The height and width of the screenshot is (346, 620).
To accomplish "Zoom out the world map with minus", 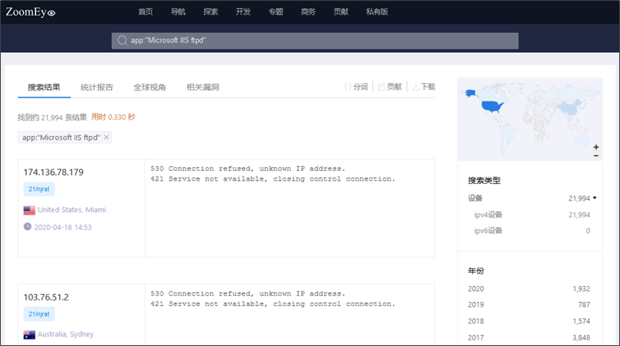I will 596,156.
